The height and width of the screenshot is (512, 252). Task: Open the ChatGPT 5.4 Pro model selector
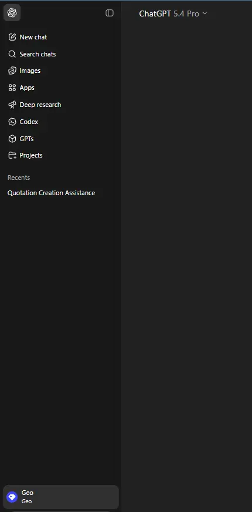tap(173, 14)
